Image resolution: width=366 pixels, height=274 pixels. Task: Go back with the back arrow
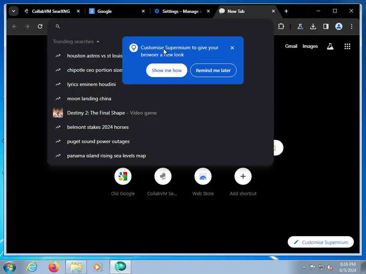tap(14, 26)
